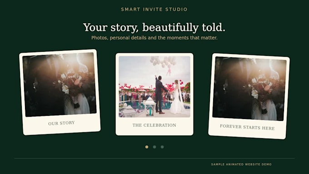Click the 'FOREVER STARTS HERE' caption
Image resolution: width=309 pixels, height=174 pixels.
247,127
